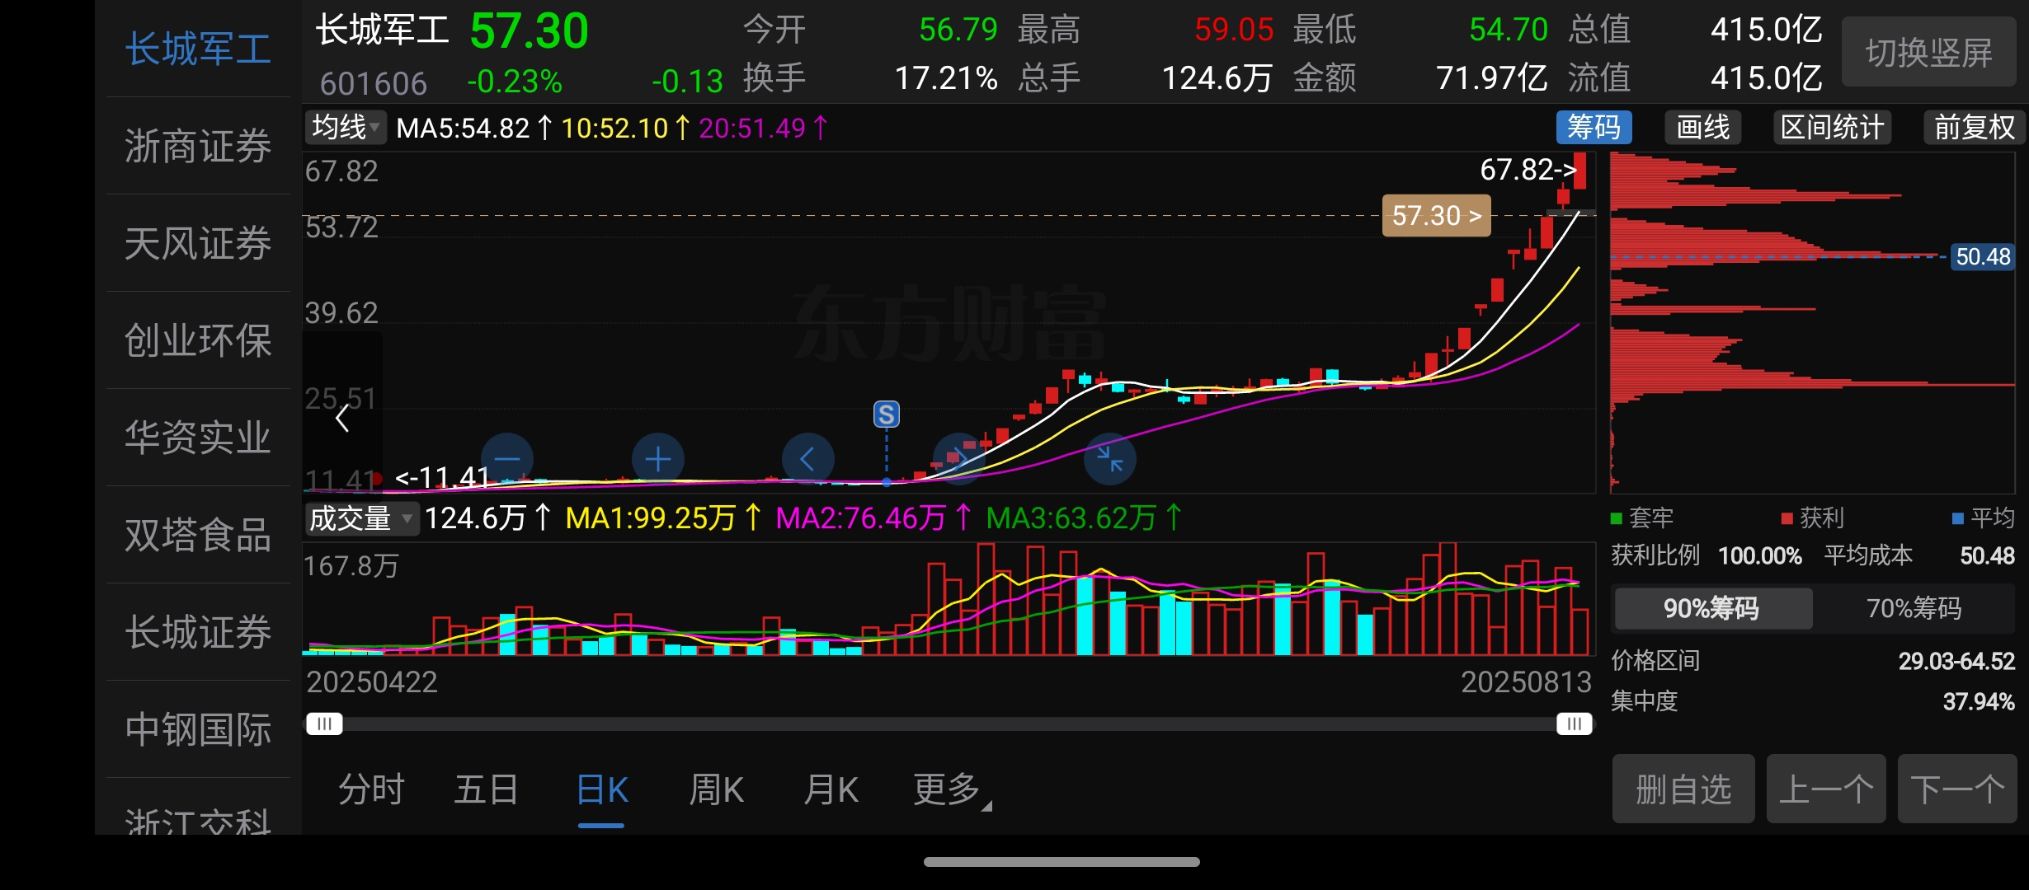Click the scroll right chevron circle icon
Screen dimensions: 2029x890
click(958, 458)
